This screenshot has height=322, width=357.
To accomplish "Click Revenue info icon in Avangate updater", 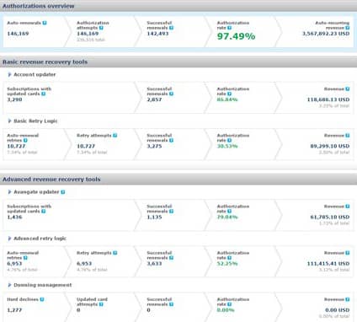I will point(348,207).
